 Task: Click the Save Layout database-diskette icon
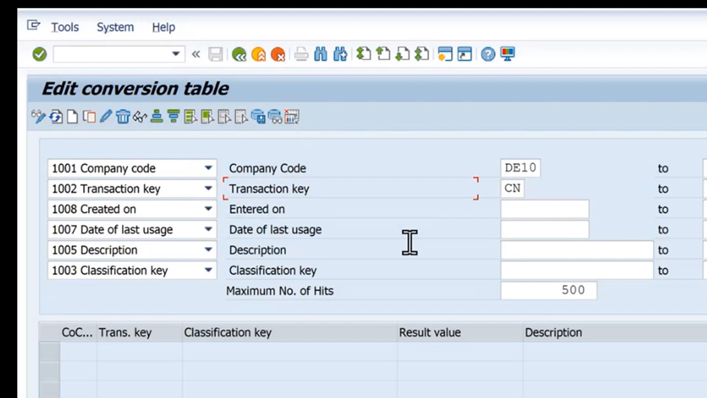[258, 117]
